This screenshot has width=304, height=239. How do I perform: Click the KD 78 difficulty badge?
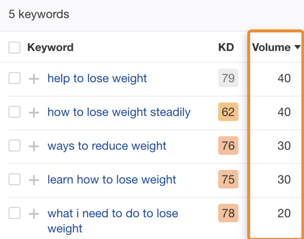pos(228,213)
